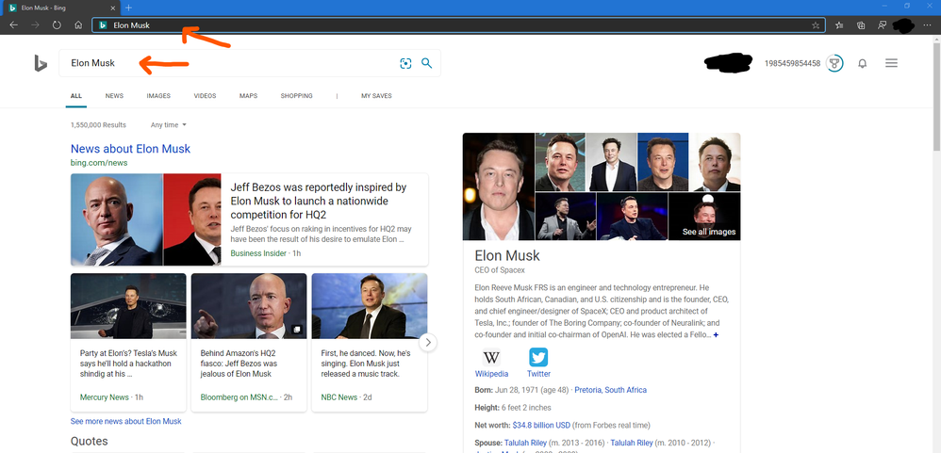Viewport: 941px width, 453px height.
Task: Switch to the ALL results tab
Action: pos(76,96)
